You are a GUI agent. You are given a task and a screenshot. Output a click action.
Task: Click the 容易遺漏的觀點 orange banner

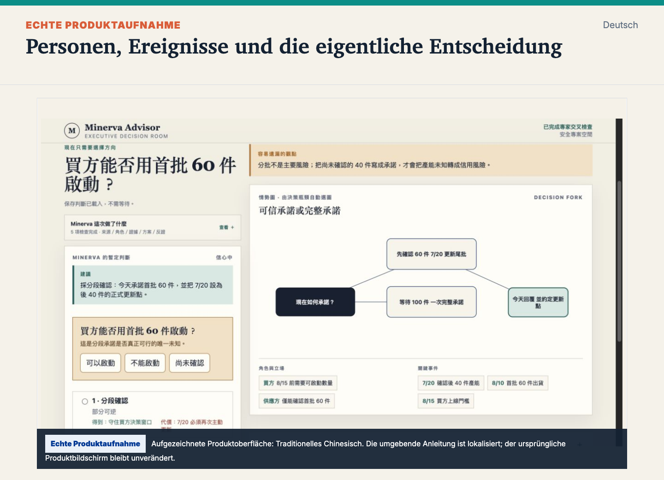[x=421, y=160]
